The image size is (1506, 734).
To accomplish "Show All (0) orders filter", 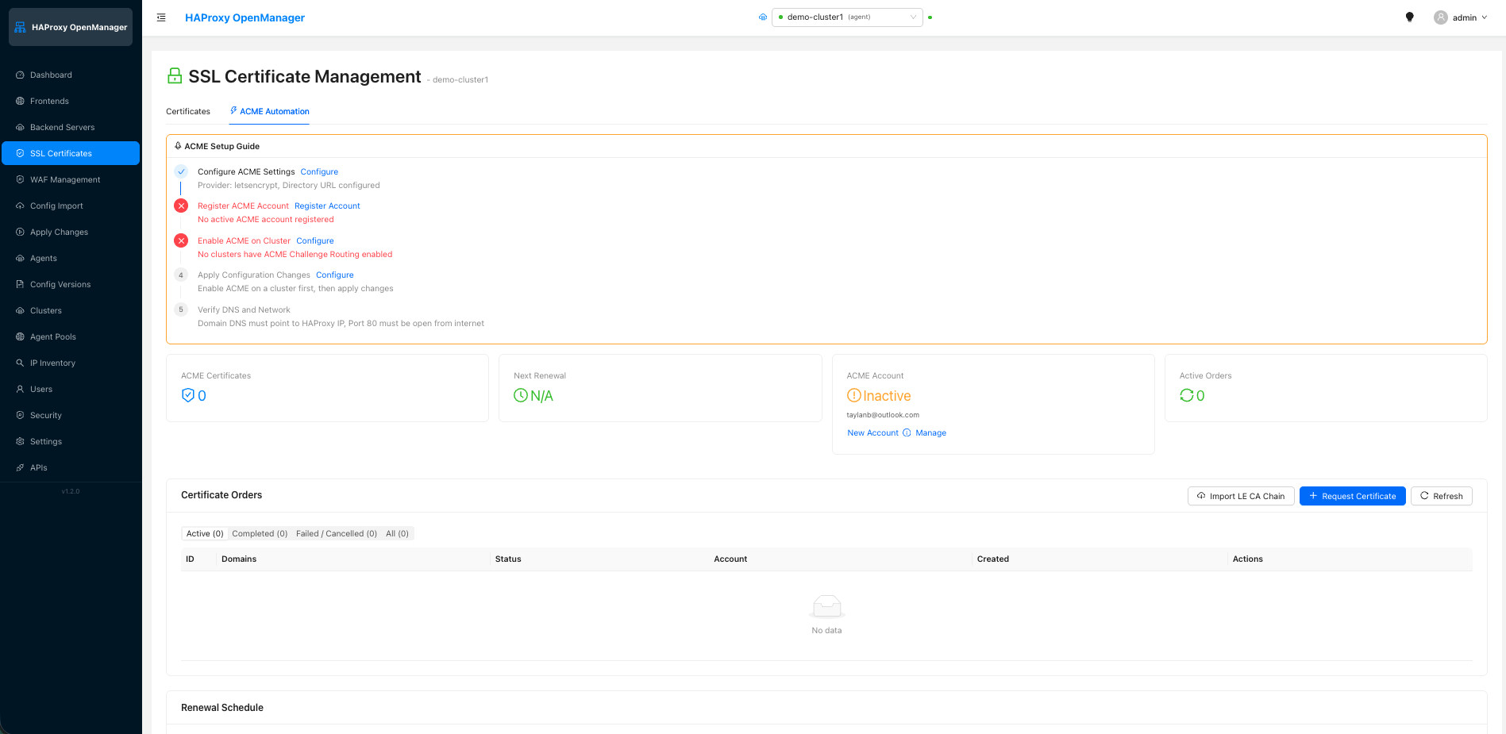I will pyautogui.click(x=397, y=533).
